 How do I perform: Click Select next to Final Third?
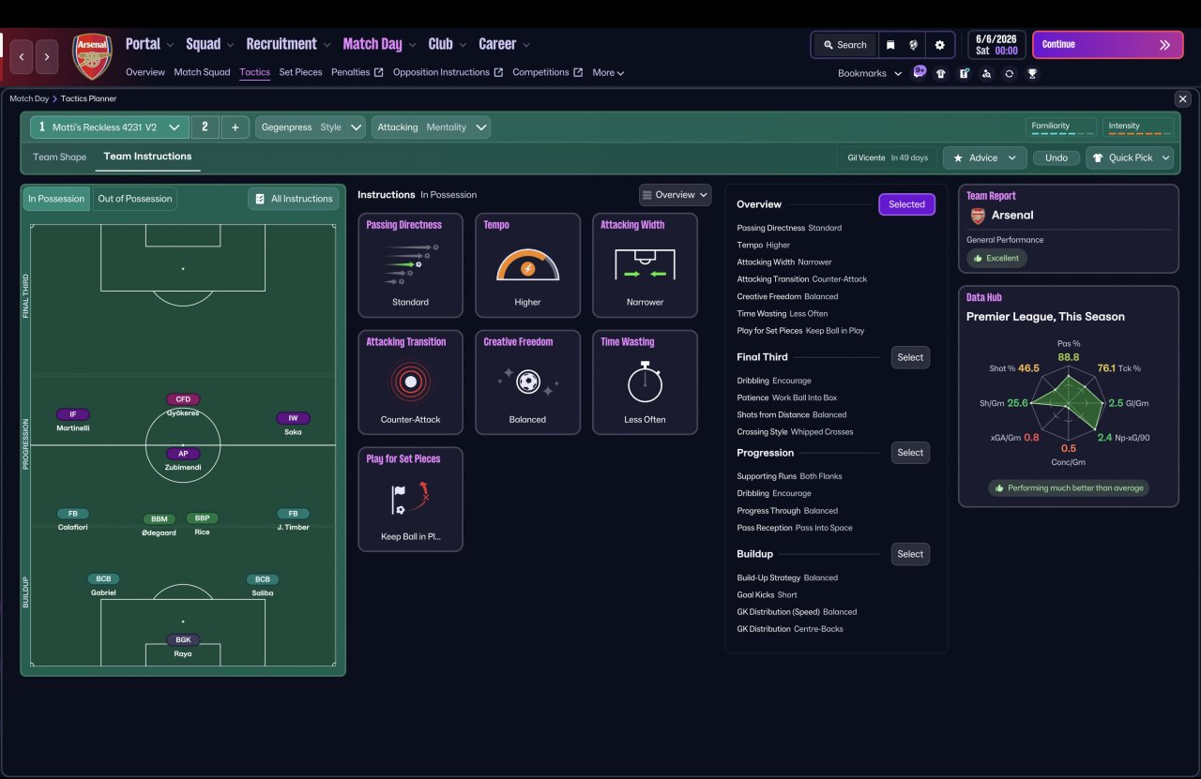[x=910, y=357]
